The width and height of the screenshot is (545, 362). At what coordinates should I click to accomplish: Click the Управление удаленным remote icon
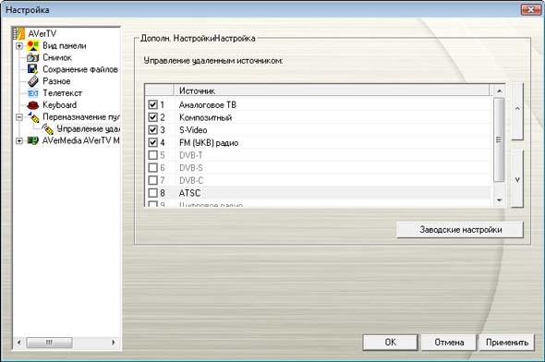pos(47,129)
